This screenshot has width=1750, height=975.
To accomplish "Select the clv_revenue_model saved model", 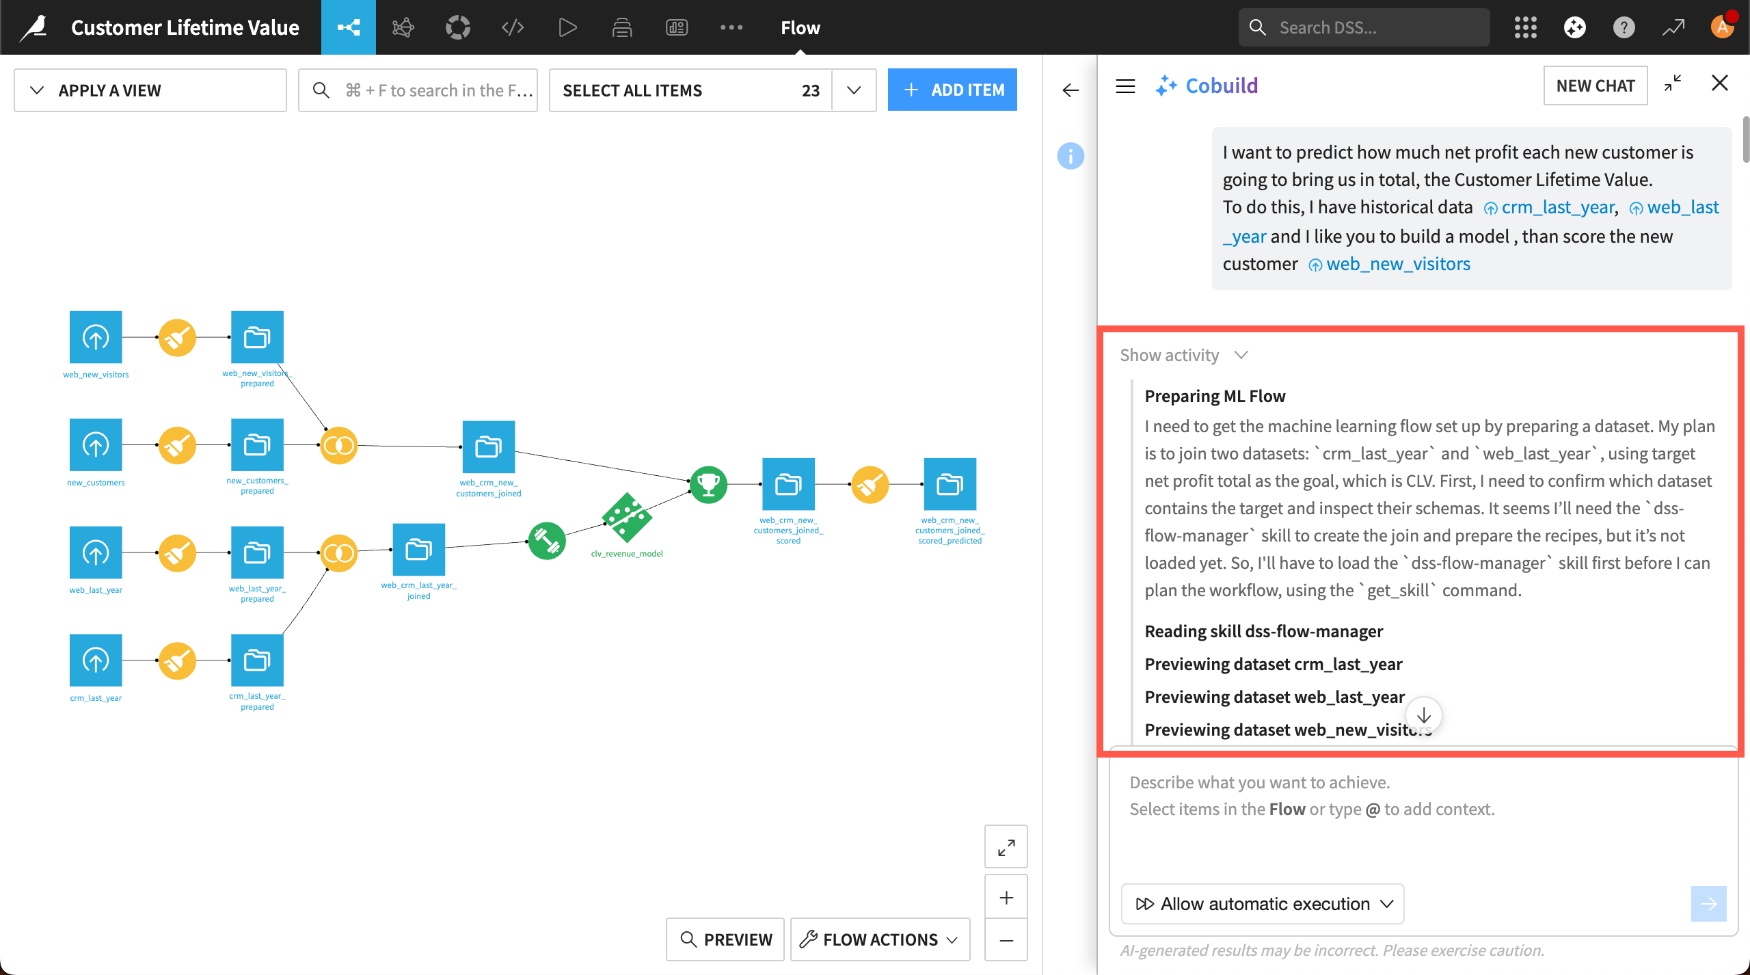I will point(628,518).
